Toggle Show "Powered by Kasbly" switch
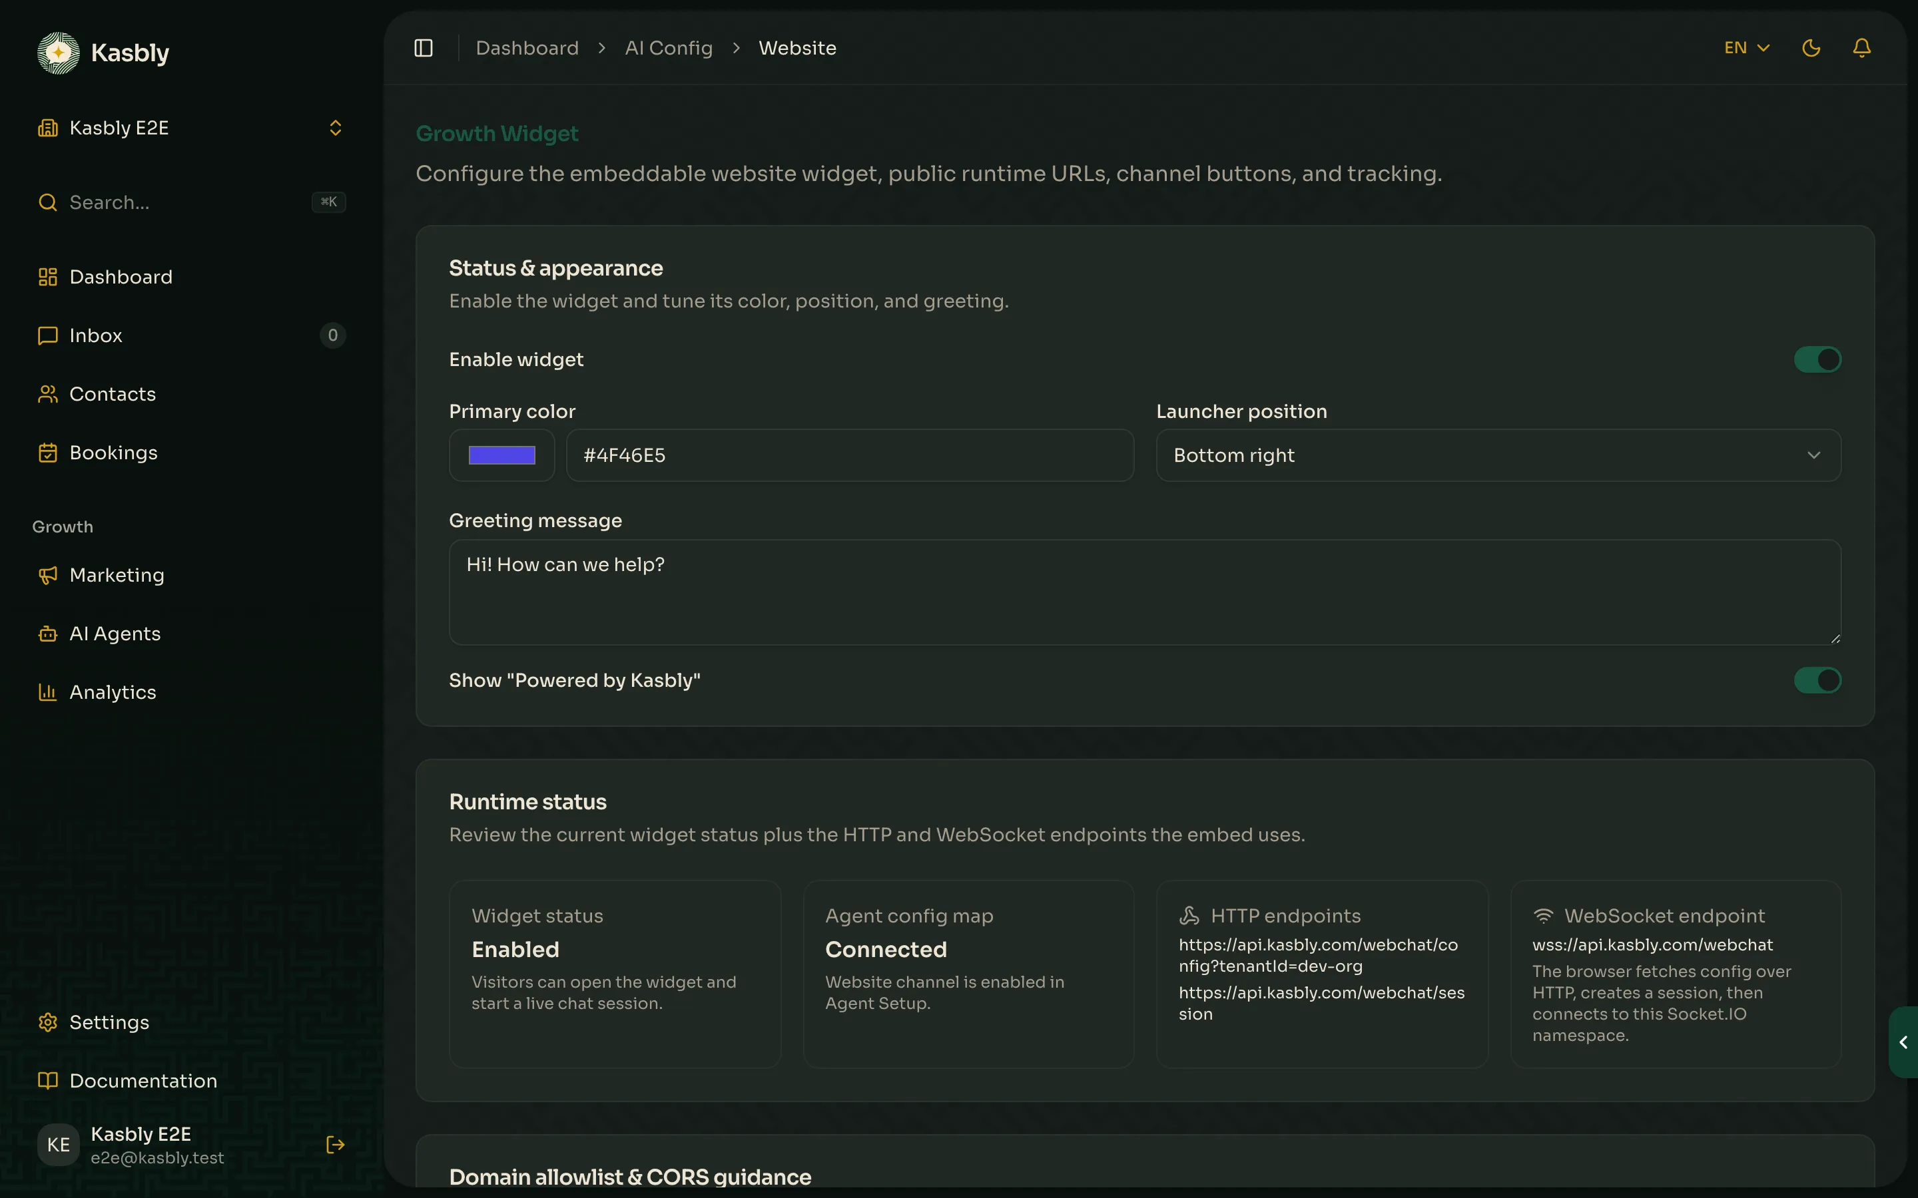Viewport: 1918px width, 1198px height. [1817, 681]
